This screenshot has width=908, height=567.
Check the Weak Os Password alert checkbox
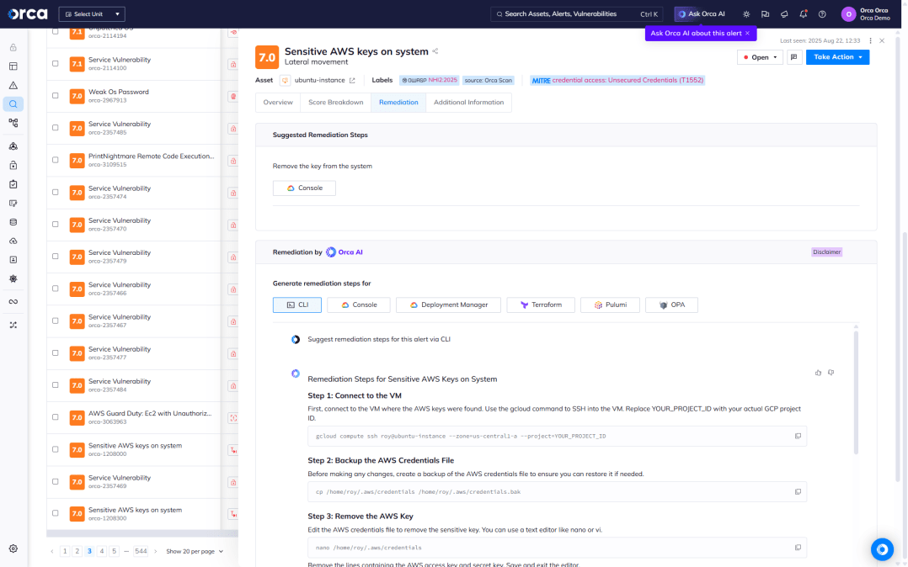(56, 96)
